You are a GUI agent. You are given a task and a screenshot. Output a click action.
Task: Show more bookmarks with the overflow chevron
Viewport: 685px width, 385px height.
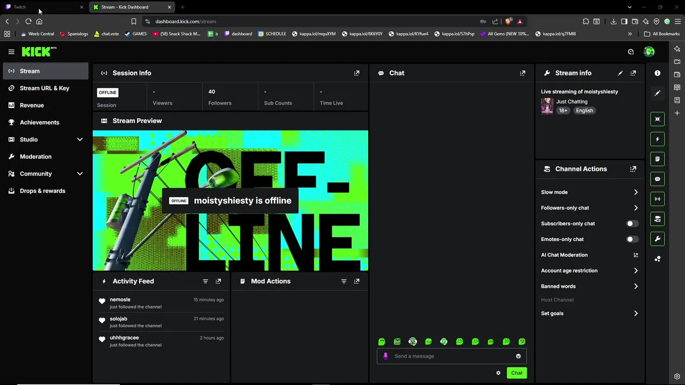coord(630,34)
